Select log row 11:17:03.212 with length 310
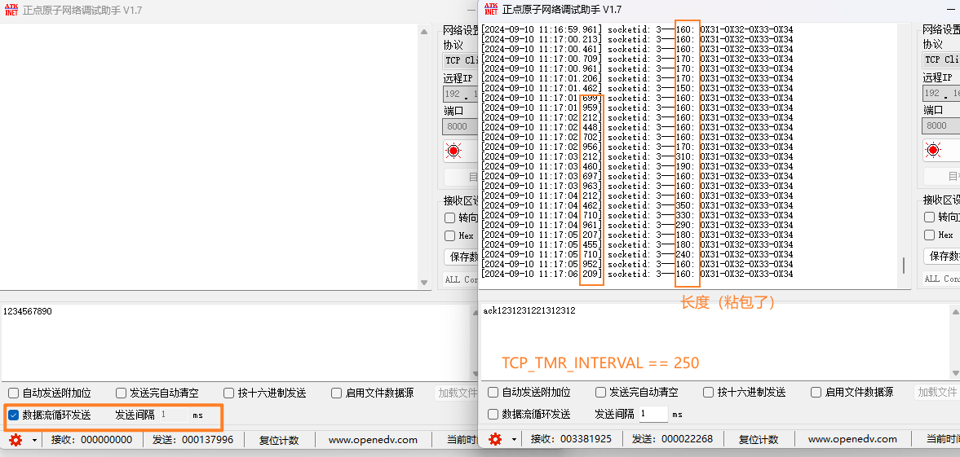This screenshot has height=457, width=960. (637, 156)
